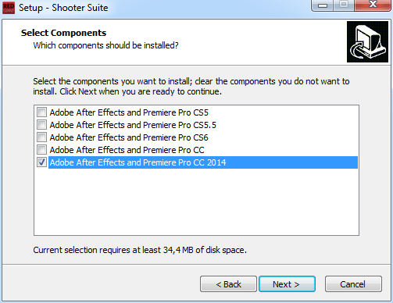The image size is (393, 303).
Task: Select the Premiere Pro CS6 list entry text
Action: 129,137
